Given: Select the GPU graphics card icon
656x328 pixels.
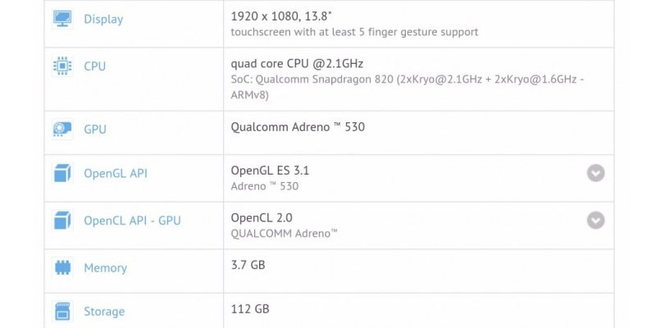Looking at the screenshot, I should tap(62, 130).
